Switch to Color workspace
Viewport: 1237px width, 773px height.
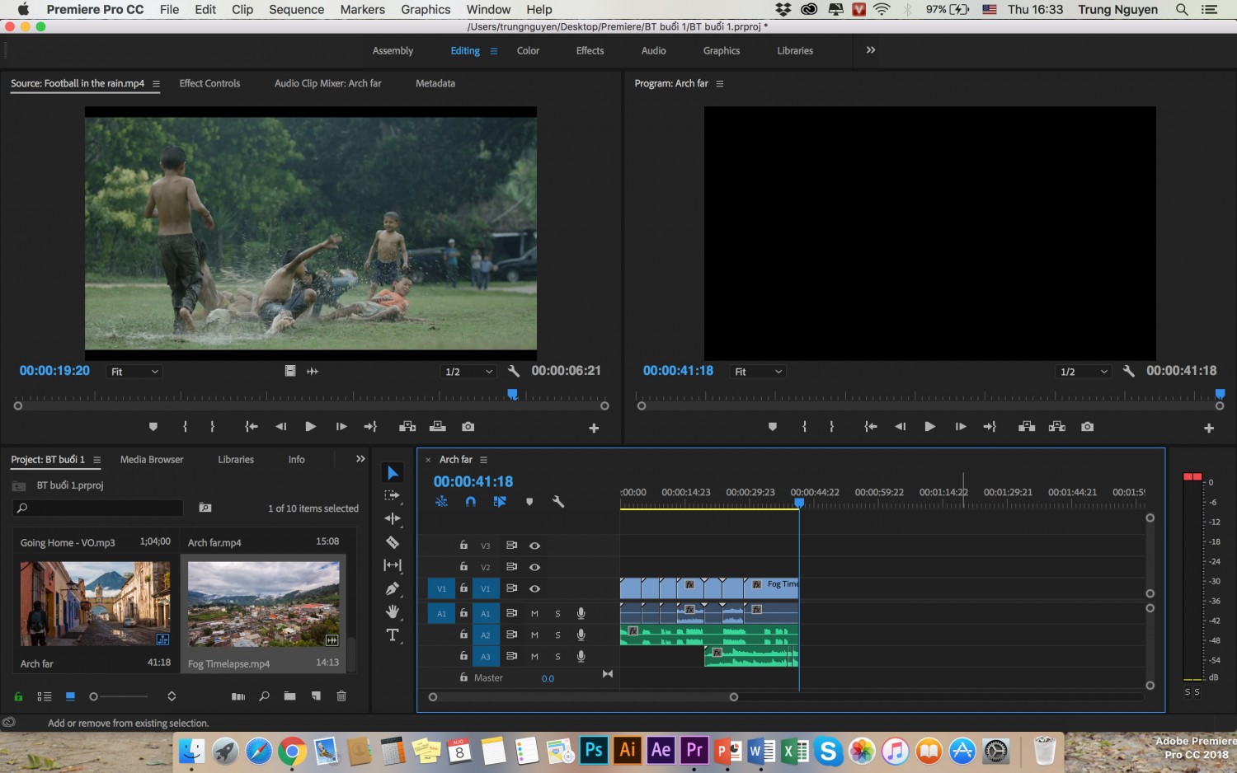tap(528, 50)
